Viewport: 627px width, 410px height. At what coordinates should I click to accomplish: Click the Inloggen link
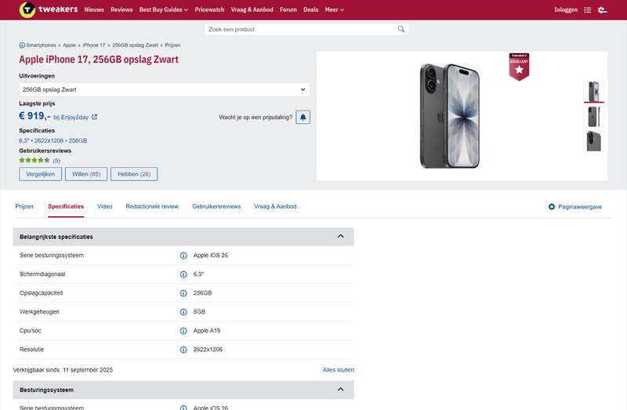point(566,9)
